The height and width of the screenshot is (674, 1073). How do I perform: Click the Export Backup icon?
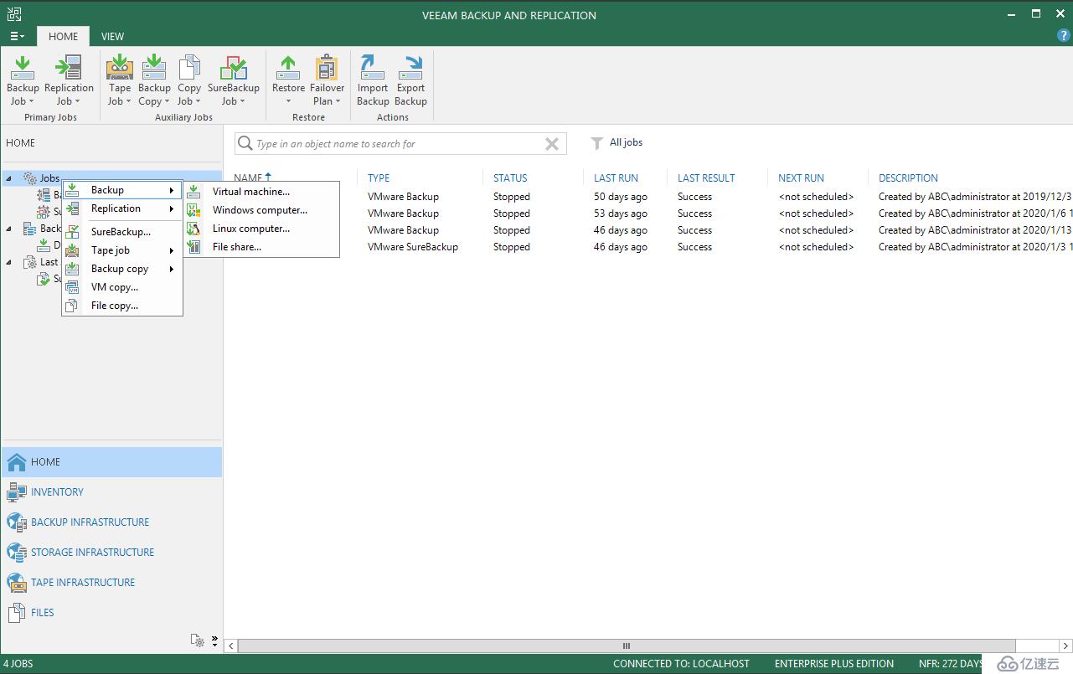pos(411,67)
